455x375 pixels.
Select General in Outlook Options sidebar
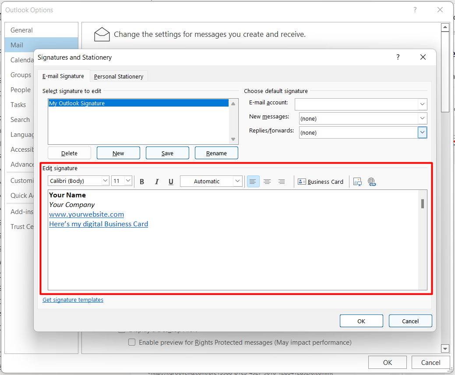(x=22, y=30)
